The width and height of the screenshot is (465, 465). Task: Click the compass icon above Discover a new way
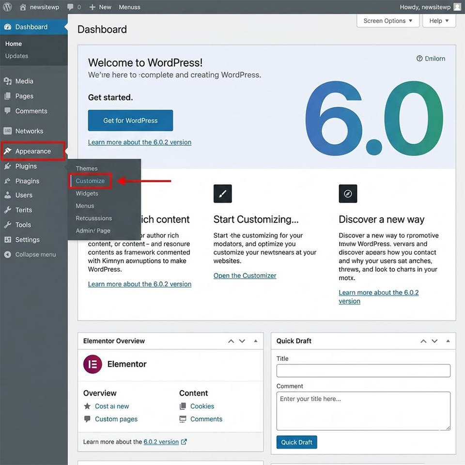click(348, 194)
